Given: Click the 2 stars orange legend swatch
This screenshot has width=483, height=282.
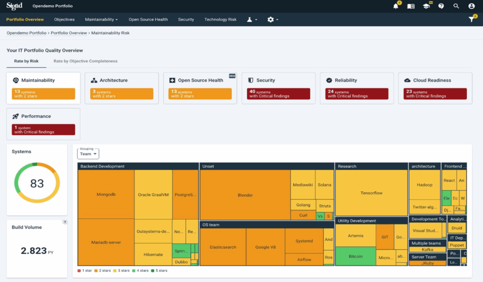Looking at the screenshot, I should [x=97, y=271].
